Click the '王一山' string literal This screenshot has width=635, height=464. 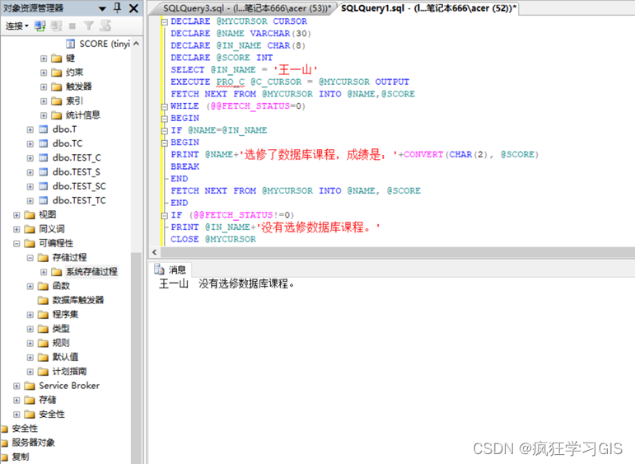(295, 70)
